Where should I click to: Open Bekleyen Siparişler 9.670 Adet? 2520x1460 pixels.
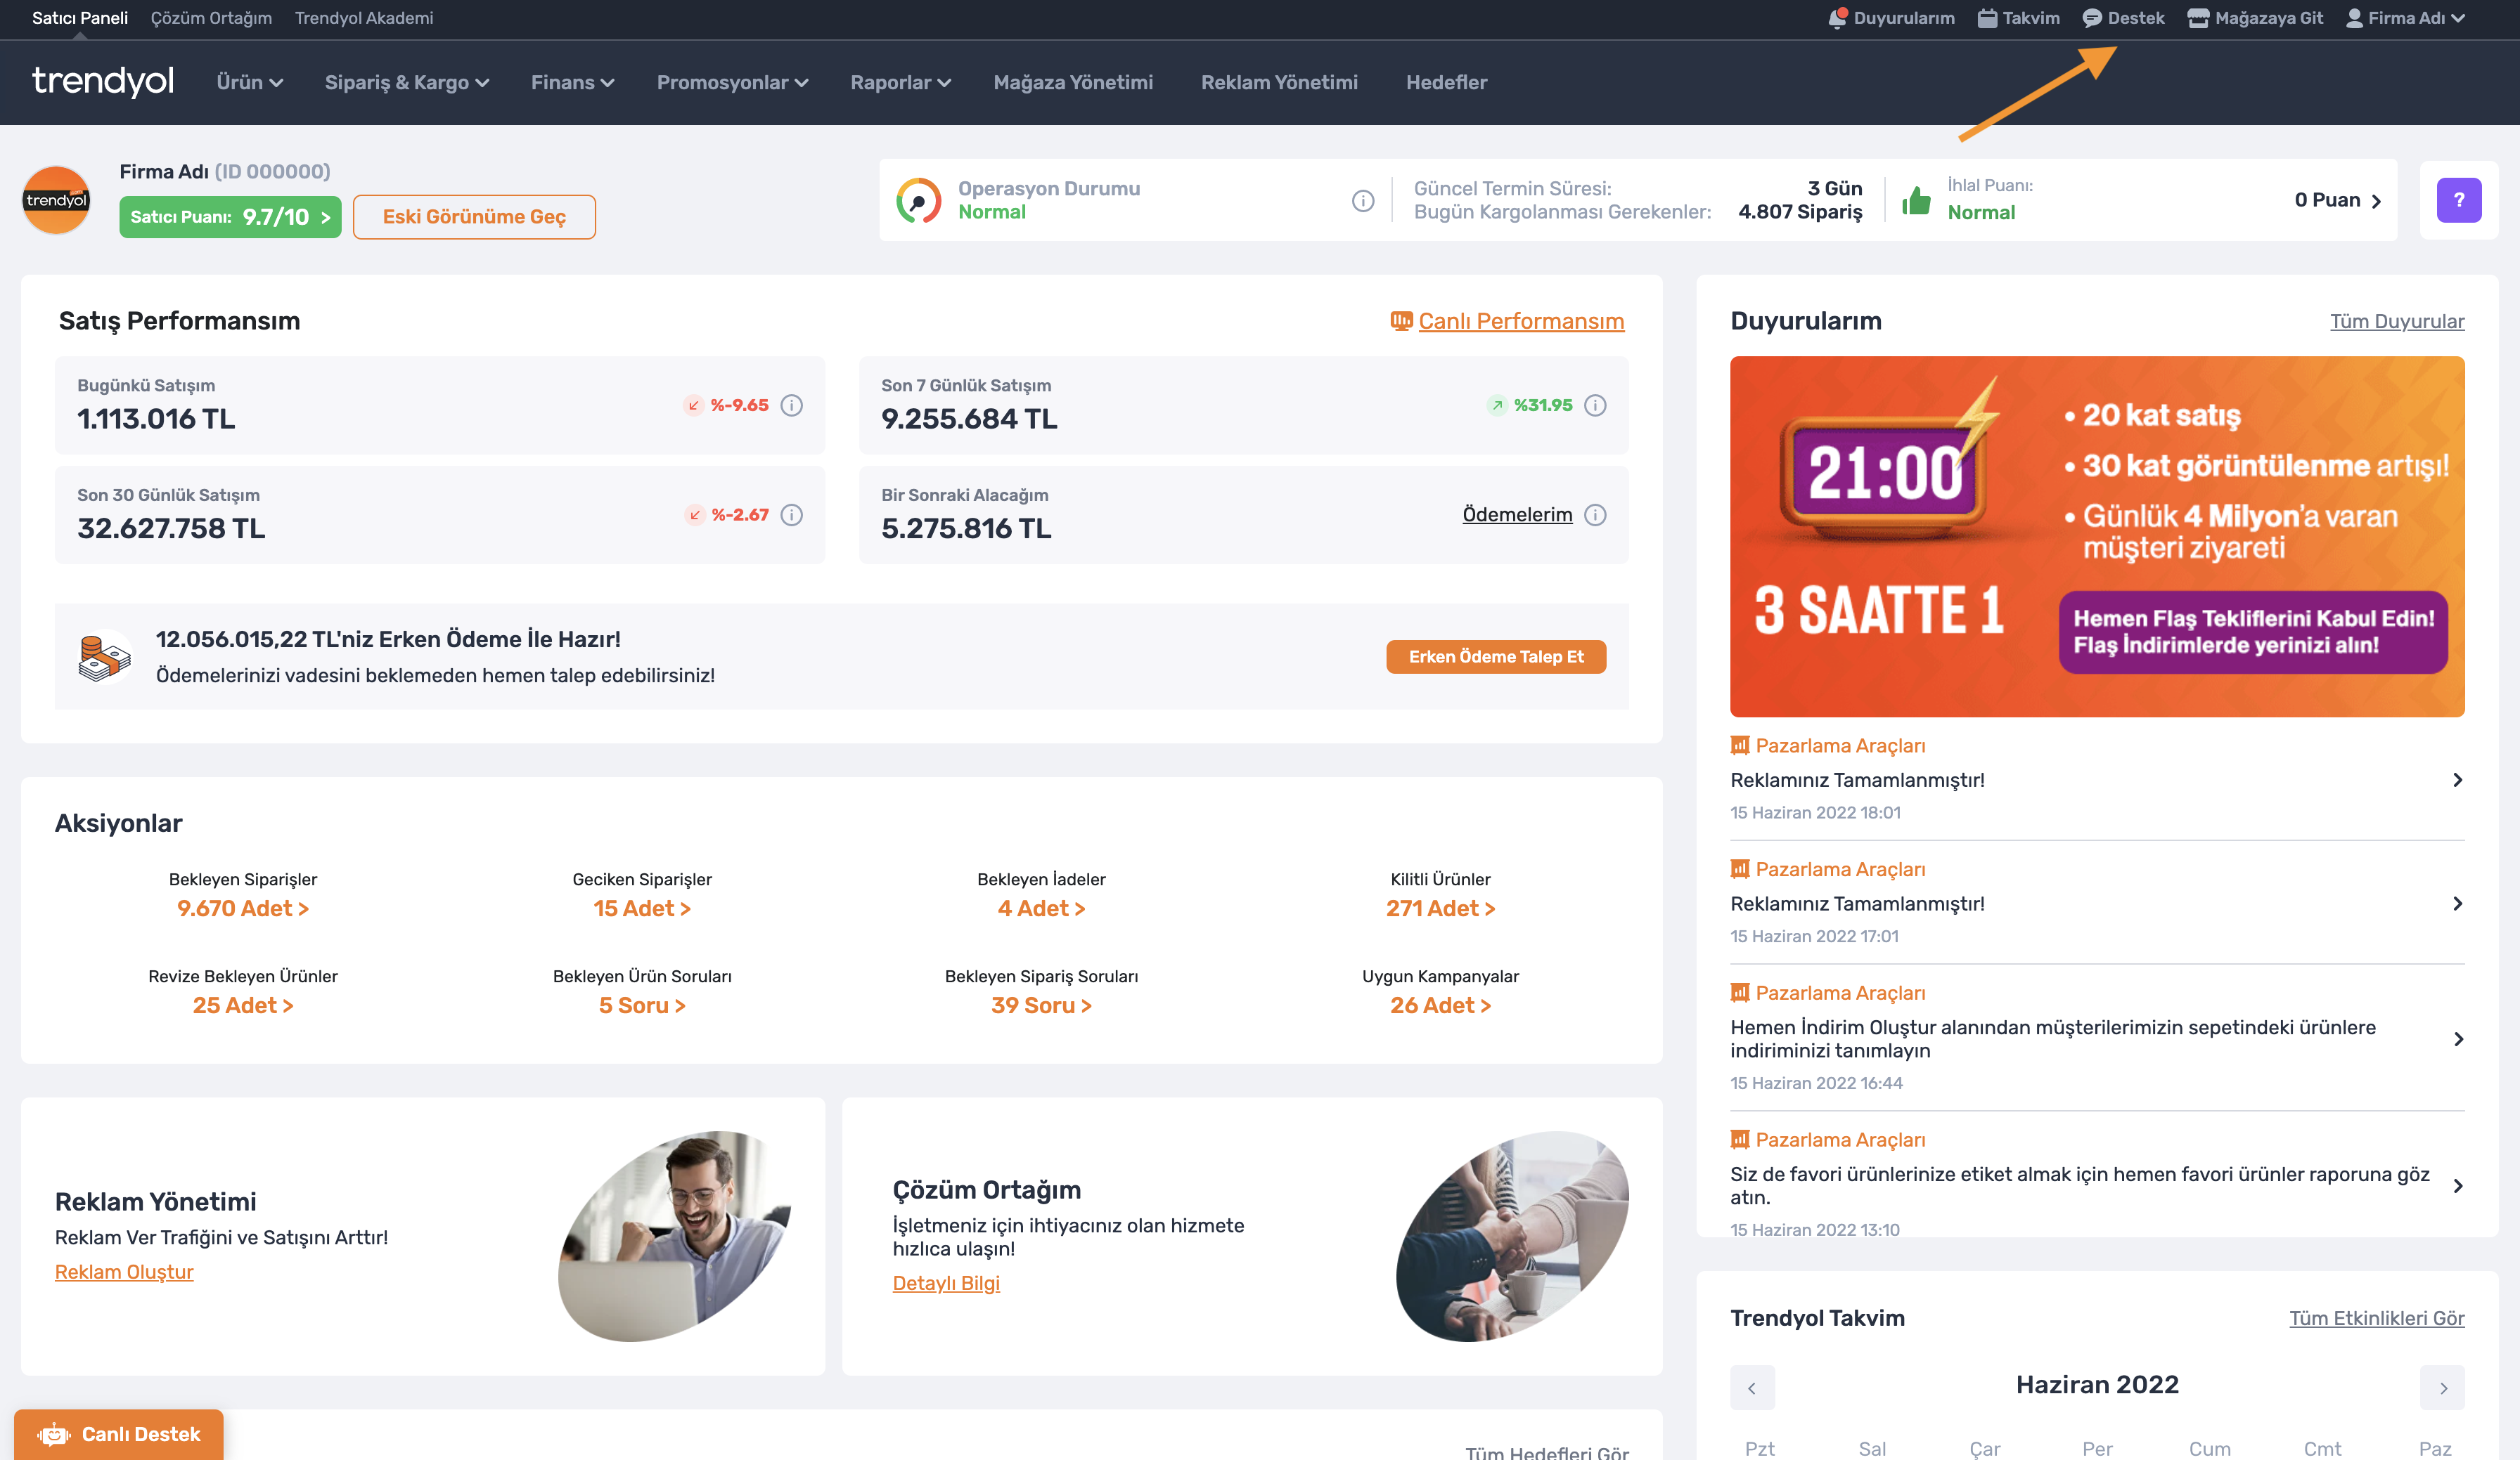(x=243, y=908)
